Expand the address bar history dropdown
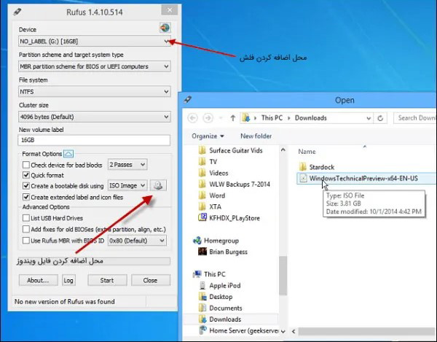This screenshot has width=437, height=342. [369, 118]
